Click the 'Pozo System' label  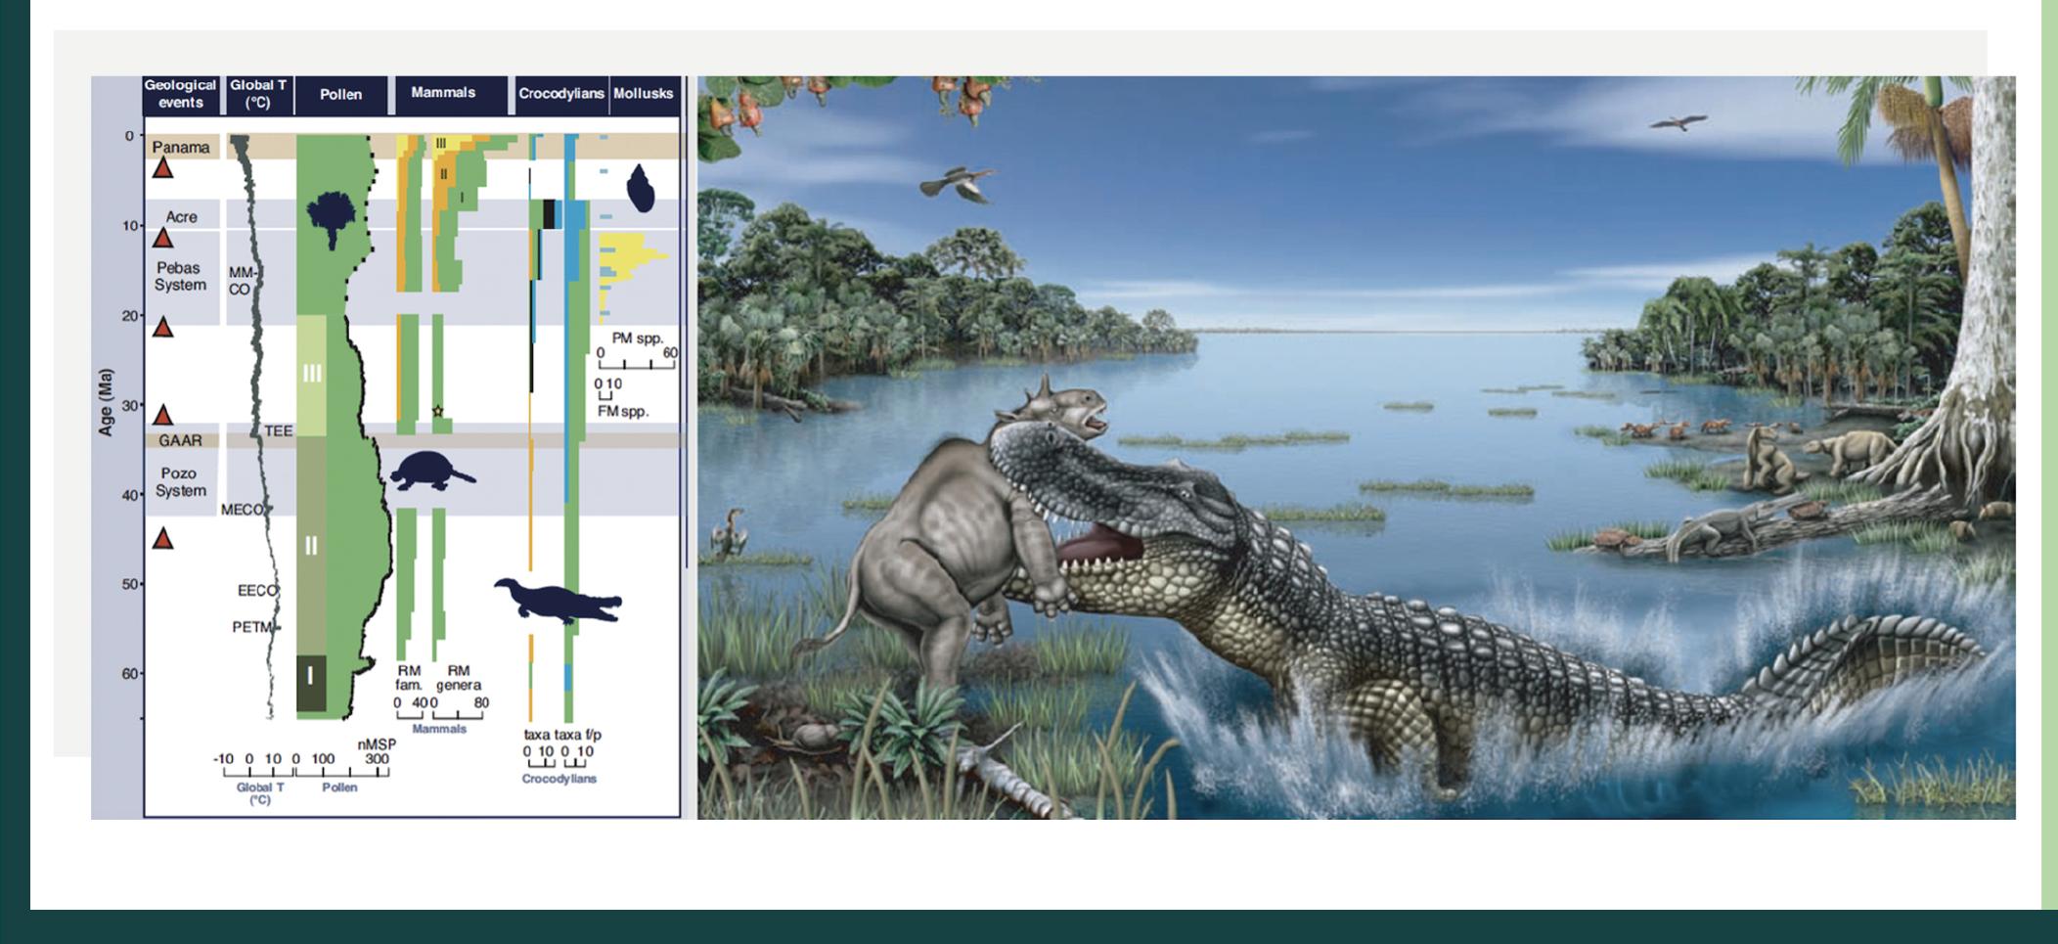[x=180, y=482]
